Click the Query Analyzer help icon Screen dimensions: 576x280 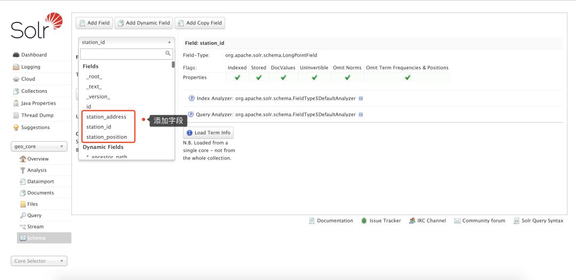coord(191,114)
